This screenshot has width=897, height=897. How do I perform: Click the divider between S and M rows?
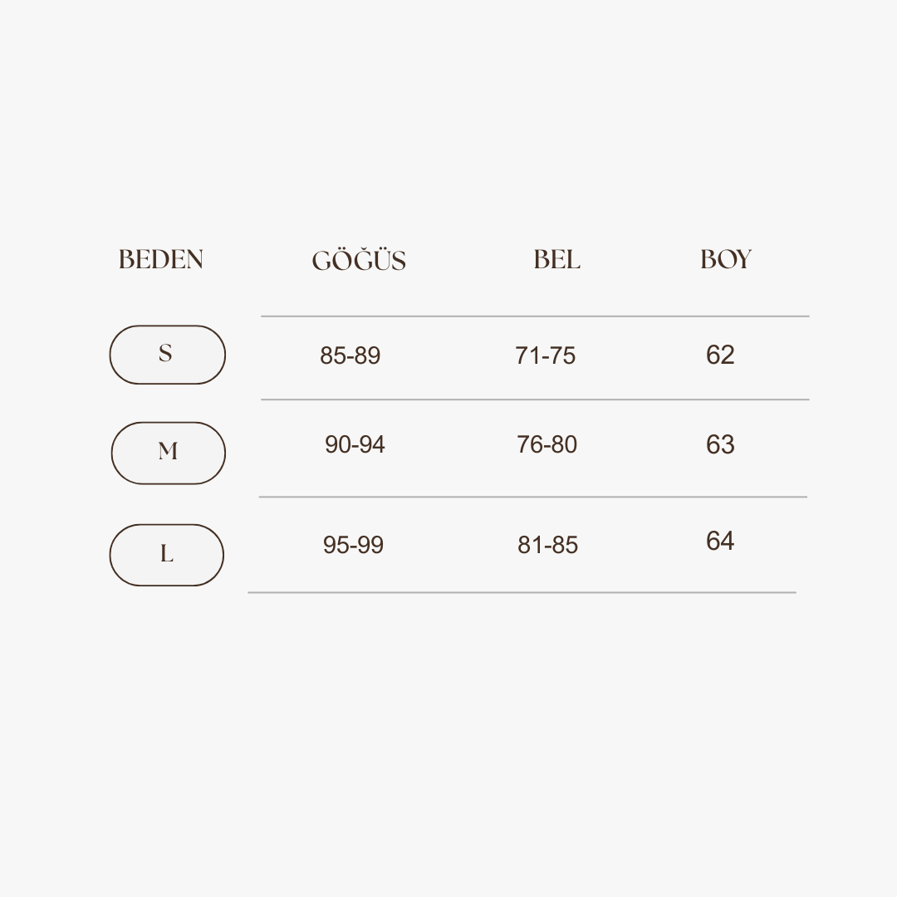(x=534, y=399)
